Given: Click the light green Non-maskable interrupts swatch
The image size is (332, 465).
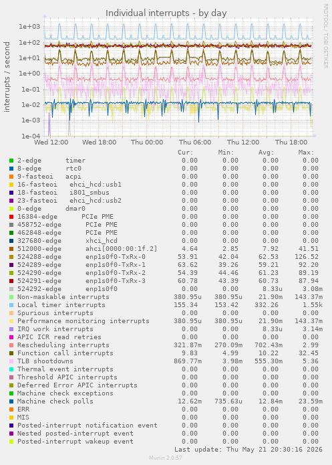Looking at the screenshot, I should click(x=11, y=297).
